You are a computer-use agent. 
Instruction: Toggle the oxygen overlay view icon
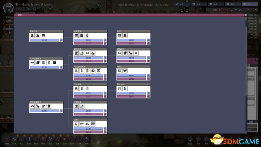[x=219, y=10]
